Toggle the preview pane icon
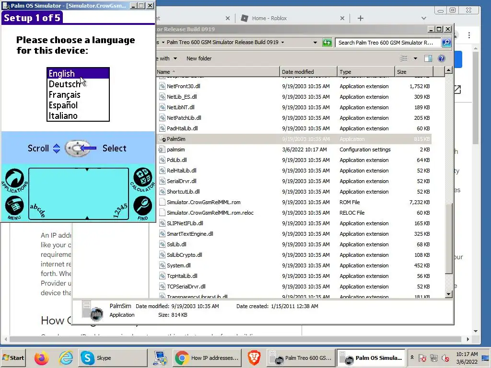 [x=428, y=58]
